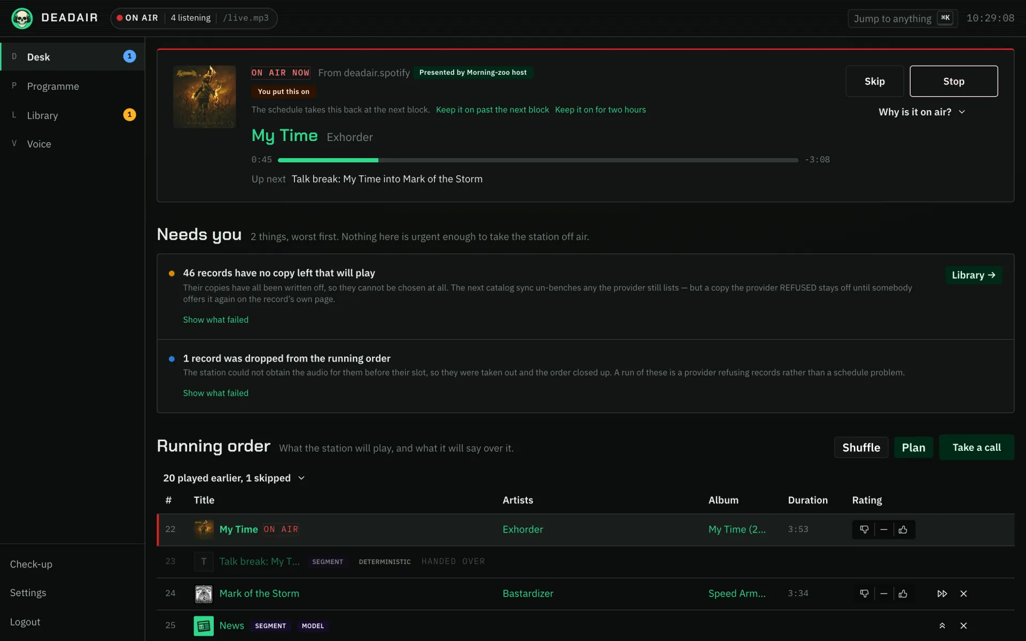Expand Why is it on air
Image resolution: width=1026 pixels, height=641 pixels.
(x=922, y=112)
